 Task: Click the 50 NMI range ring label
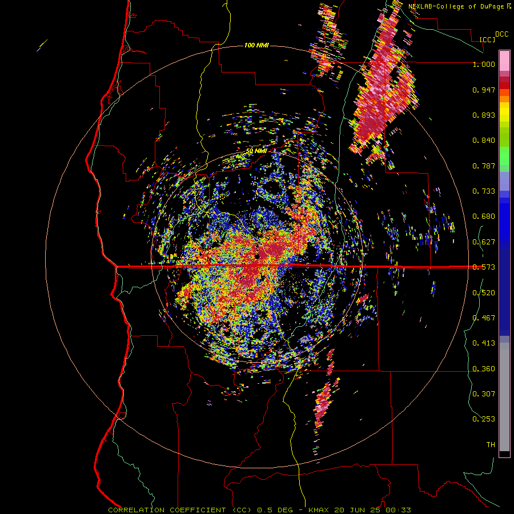tap(256, 151)
